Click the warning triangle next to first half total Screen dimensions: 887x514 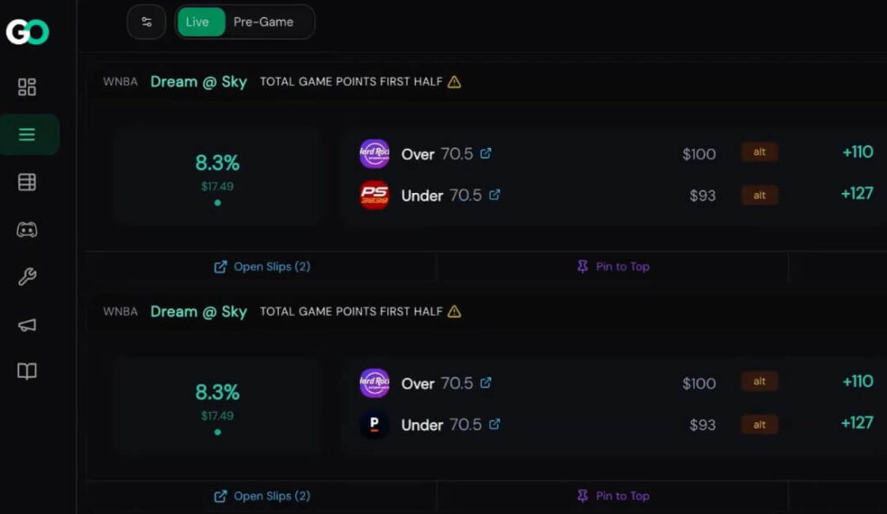click(x=454, y=80)
